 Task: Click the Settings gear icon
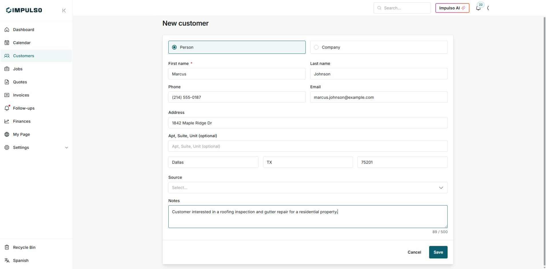coord(7,148)
